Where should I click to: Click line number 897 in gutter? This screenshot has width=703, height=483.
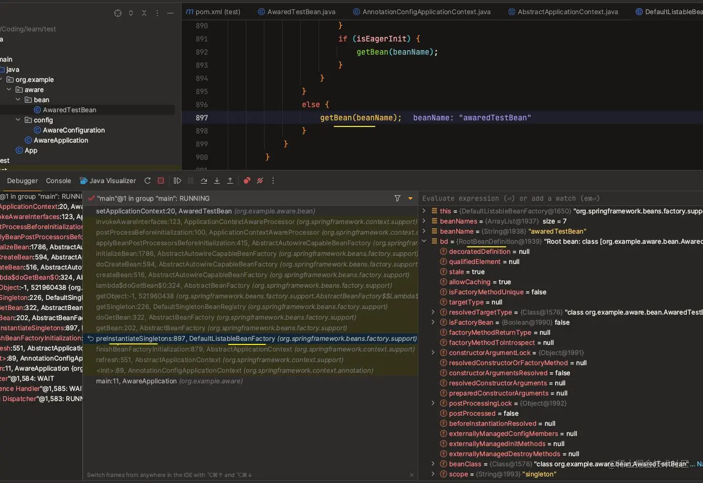coord(202,118)
